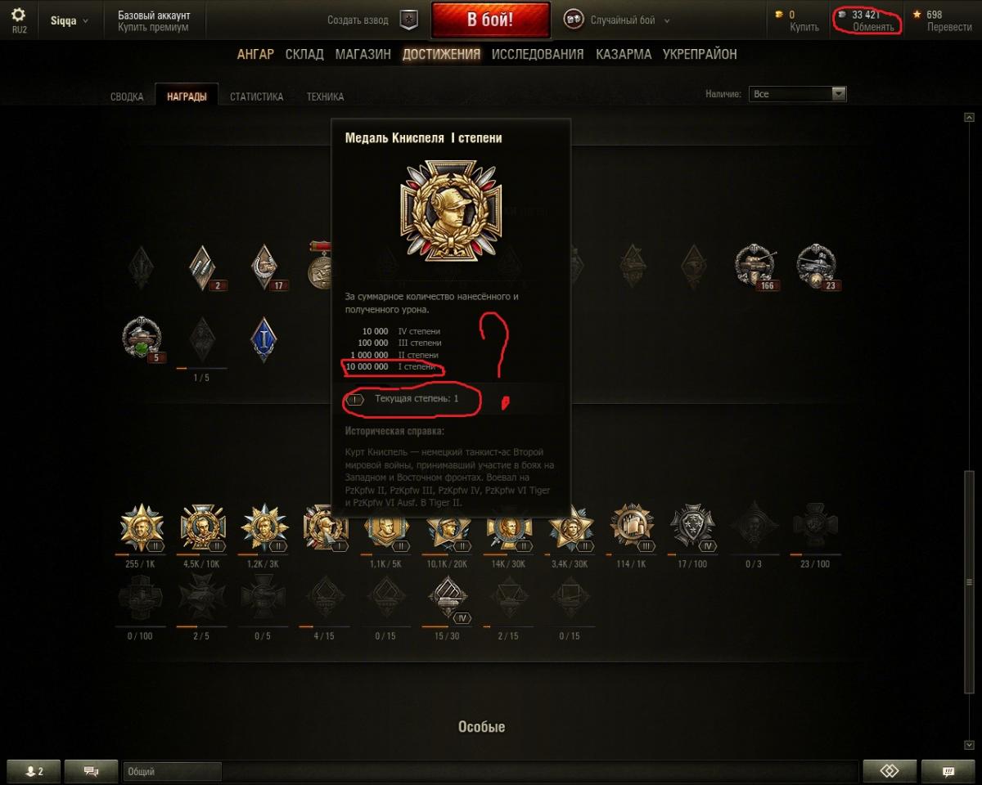The image size is (982, 785).
Task: Open the Исследования menu section
Action: [538, 54]
